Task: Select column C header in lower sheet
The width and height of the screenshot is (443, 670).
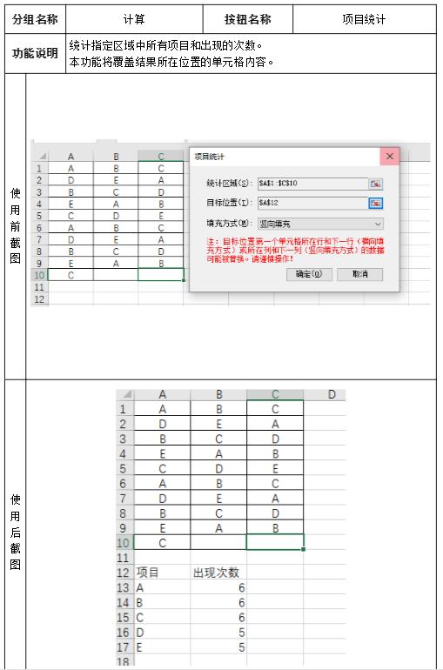Action: 275,394
